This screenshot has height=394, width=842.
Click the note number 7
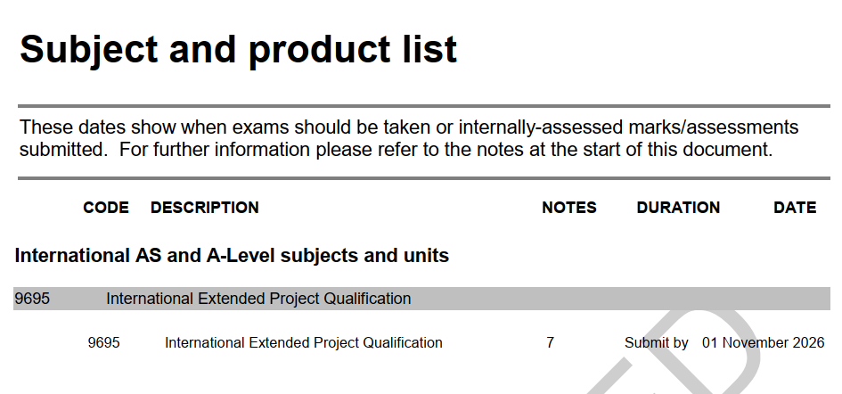(550, 343)
